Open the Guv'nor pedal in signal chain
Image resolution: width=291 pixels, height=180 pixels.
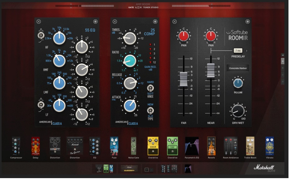(x=99, y=168)
